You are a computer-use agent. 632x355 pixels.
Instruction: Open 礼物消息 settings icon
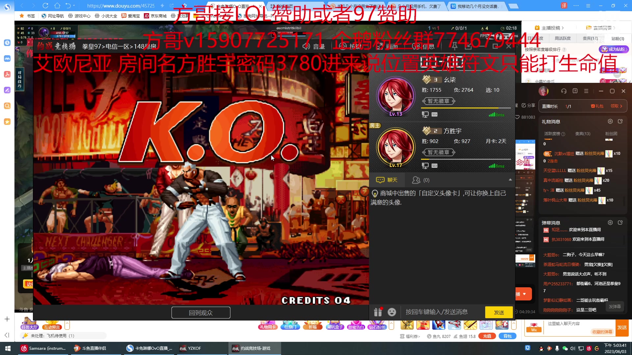tap(610, 121)
